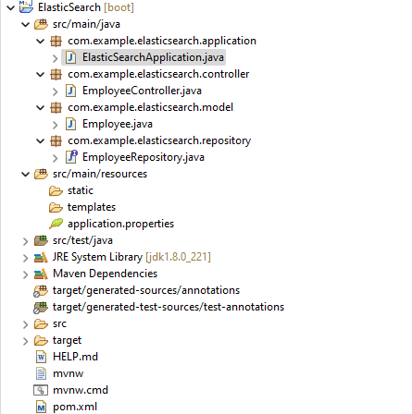The width and height of the screenshot is (412, 414).
Task: Expand the target folder arrow
Action: 25,341
